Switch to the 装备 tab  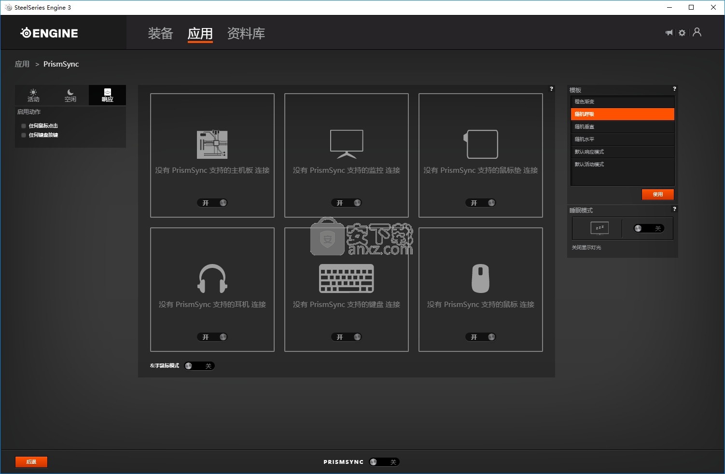click(160, 33)
